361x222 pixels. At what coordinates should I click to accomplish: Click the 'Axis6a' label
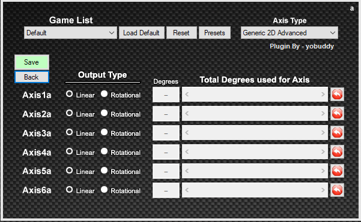(37, 190)
